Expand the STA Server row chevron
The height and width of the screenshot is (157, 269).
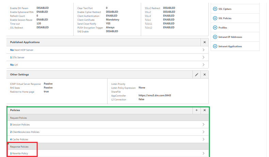[204, 57]
